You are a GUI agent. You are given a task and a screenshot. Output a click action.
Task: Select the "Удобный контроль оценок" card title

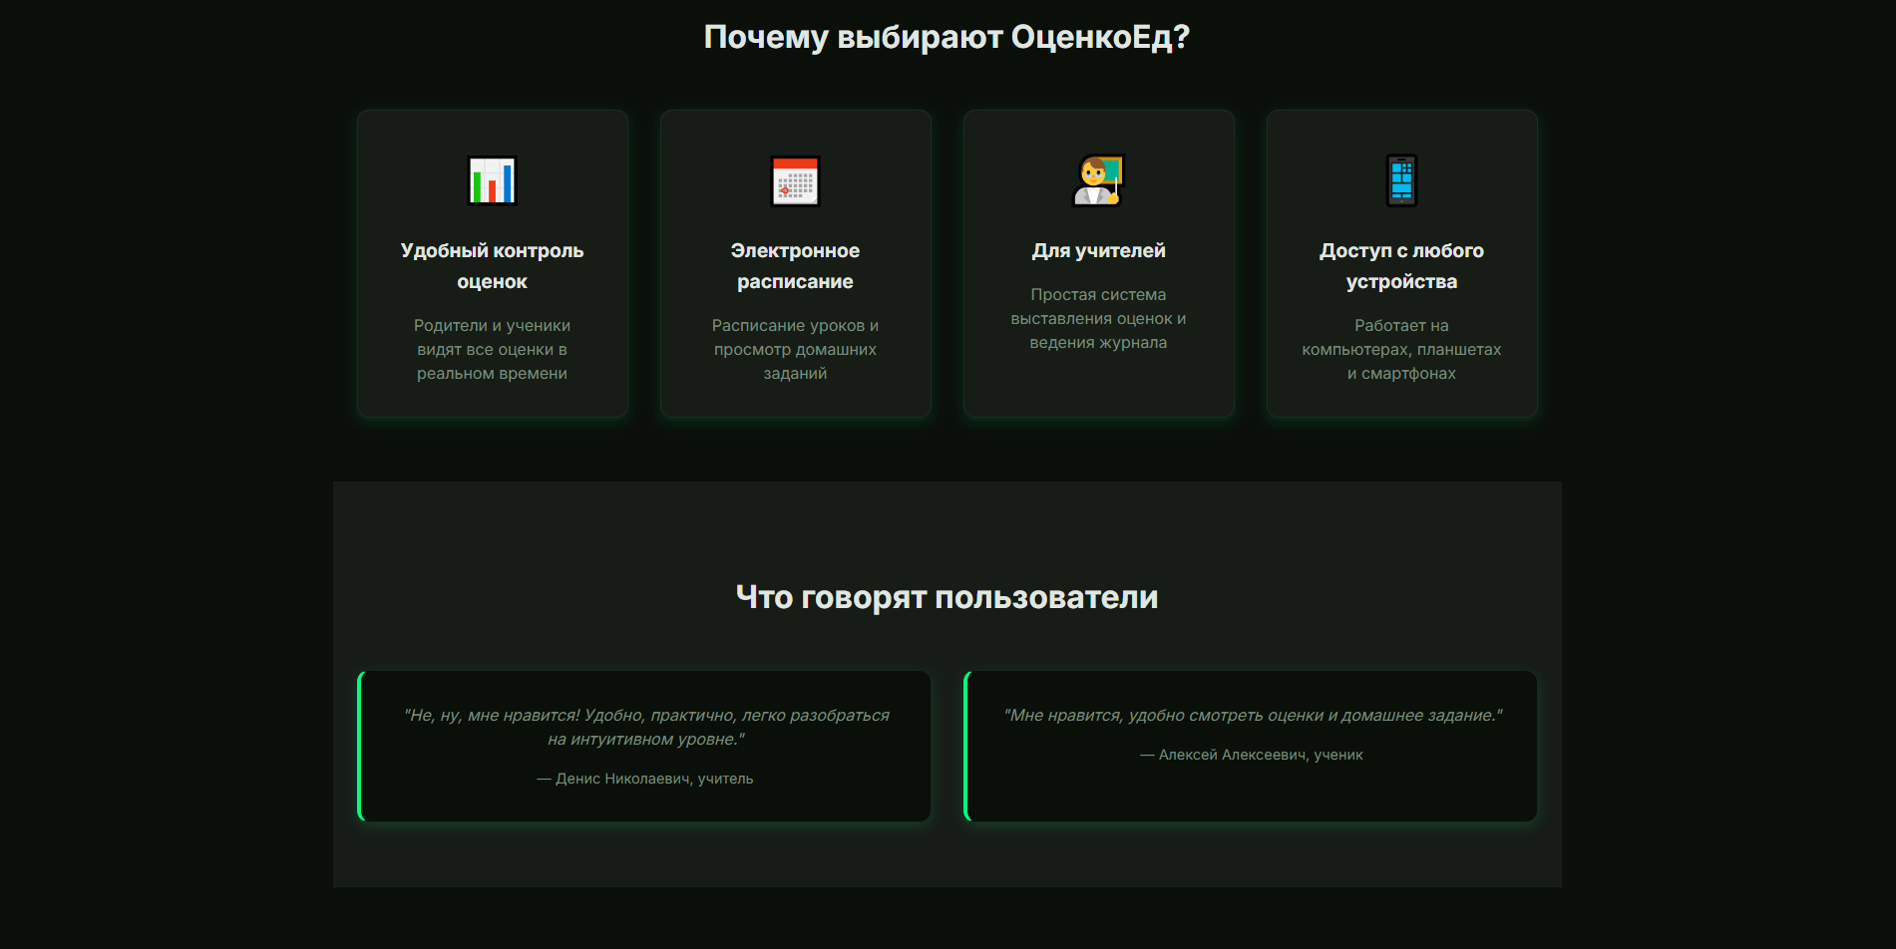click(493, 266)
